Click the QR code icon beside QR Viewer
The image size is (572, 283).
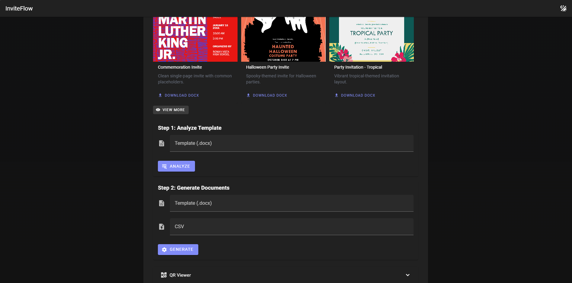click(164, 275)
